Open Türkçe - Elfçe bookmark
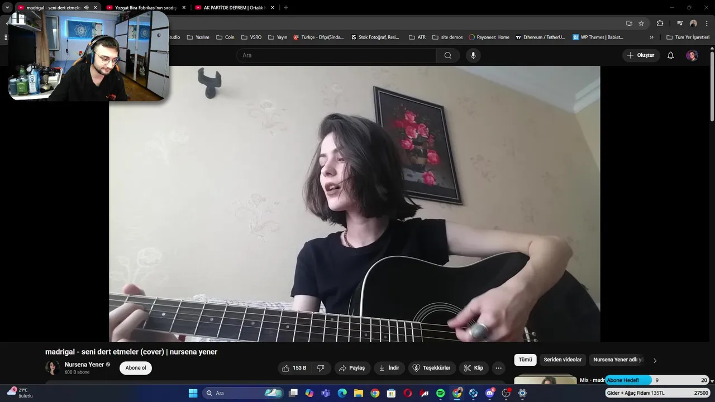The image size is (715, 402). pos(319,37)
